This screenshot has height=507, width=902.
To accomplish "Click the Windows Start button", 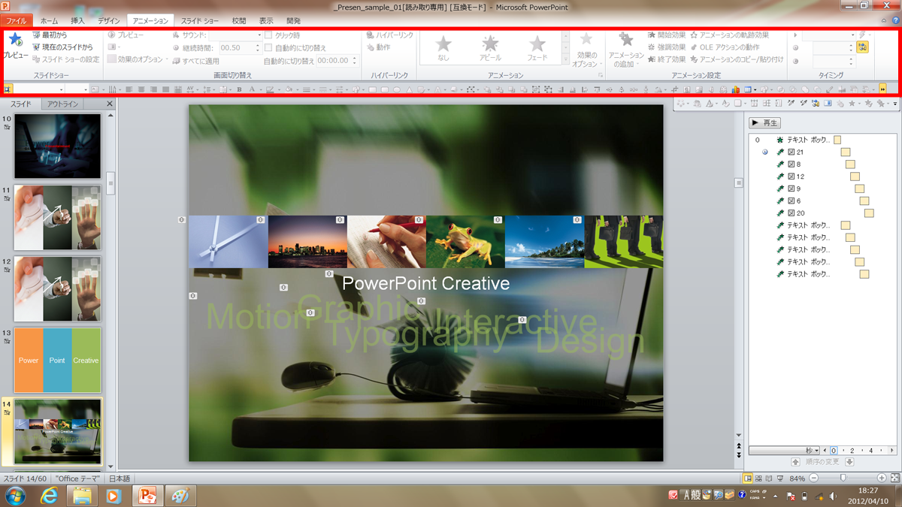I will click(14, 496).
